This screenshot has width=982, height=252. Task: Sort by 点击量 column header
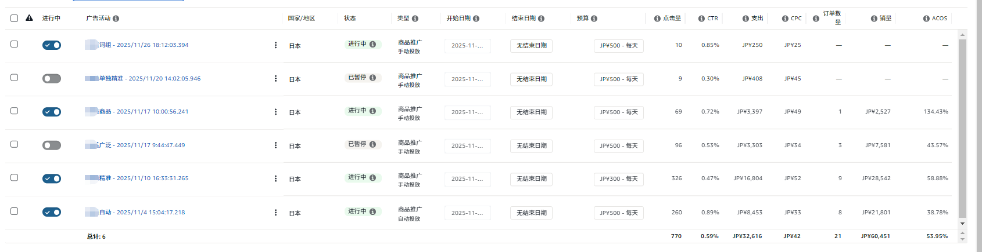(672, 19)
